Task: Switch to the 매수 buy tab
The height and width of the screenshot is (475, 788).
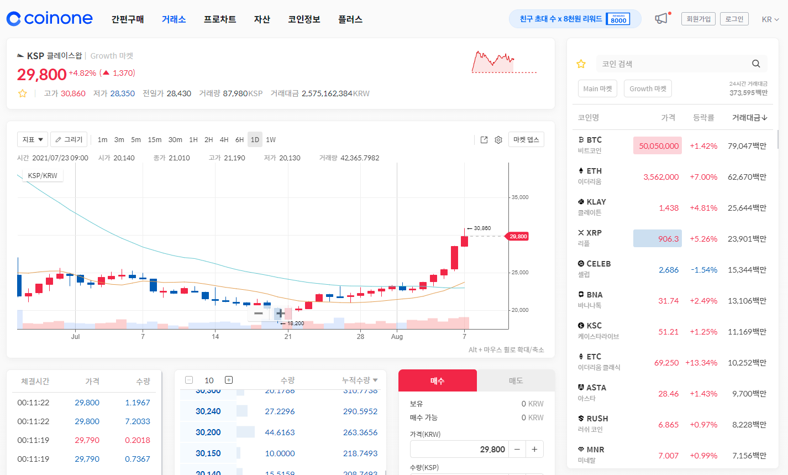Action: pos(438,381)
